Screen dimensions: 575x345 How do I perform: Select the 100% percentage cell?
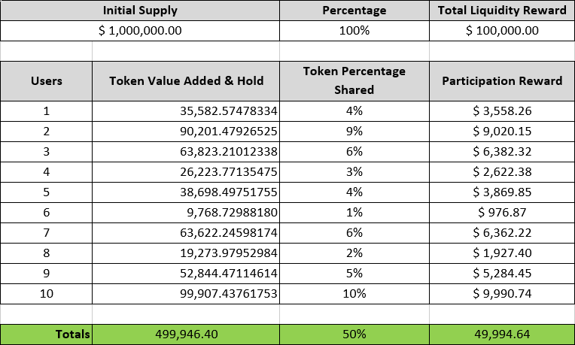pyautogui.click(x=354, y=31)
